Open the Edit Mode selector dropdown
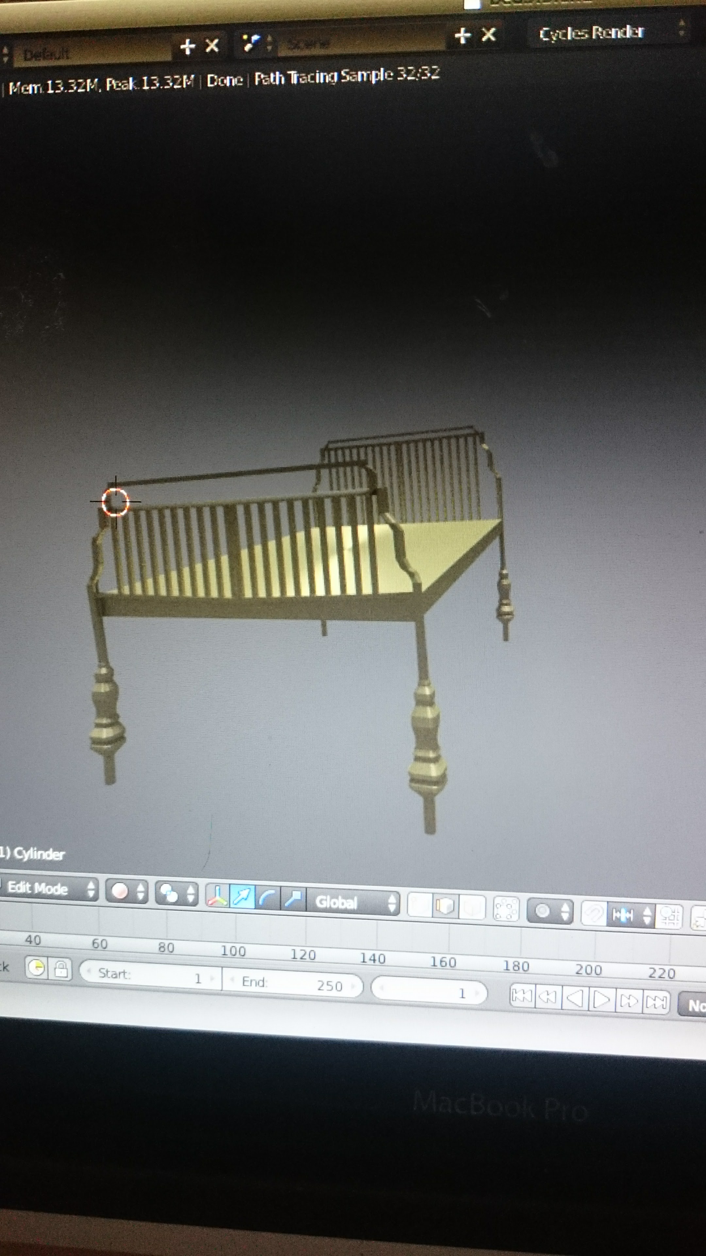This screenshot has width=706, height=1256. pos(49,889)
